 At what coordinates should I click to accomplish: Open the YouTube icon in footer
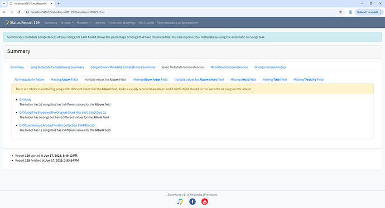coord(205,202)
